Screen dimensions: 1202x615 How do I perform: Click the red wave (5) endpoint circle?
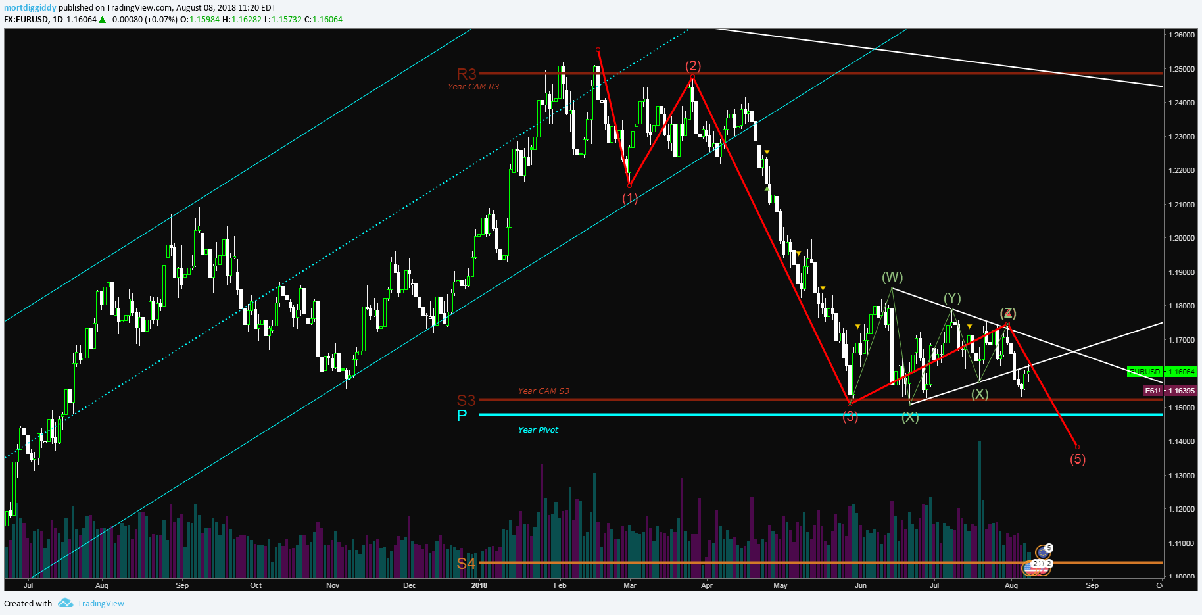coord(1077,447)
